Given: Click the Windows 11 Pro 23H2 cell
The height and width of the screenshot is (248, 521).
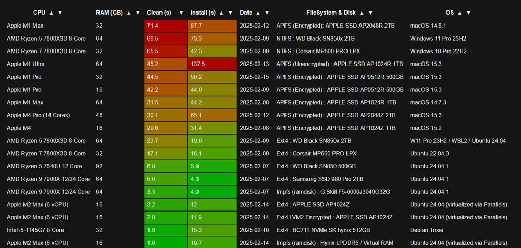Looking at the screenshot, I should (438, 39).
